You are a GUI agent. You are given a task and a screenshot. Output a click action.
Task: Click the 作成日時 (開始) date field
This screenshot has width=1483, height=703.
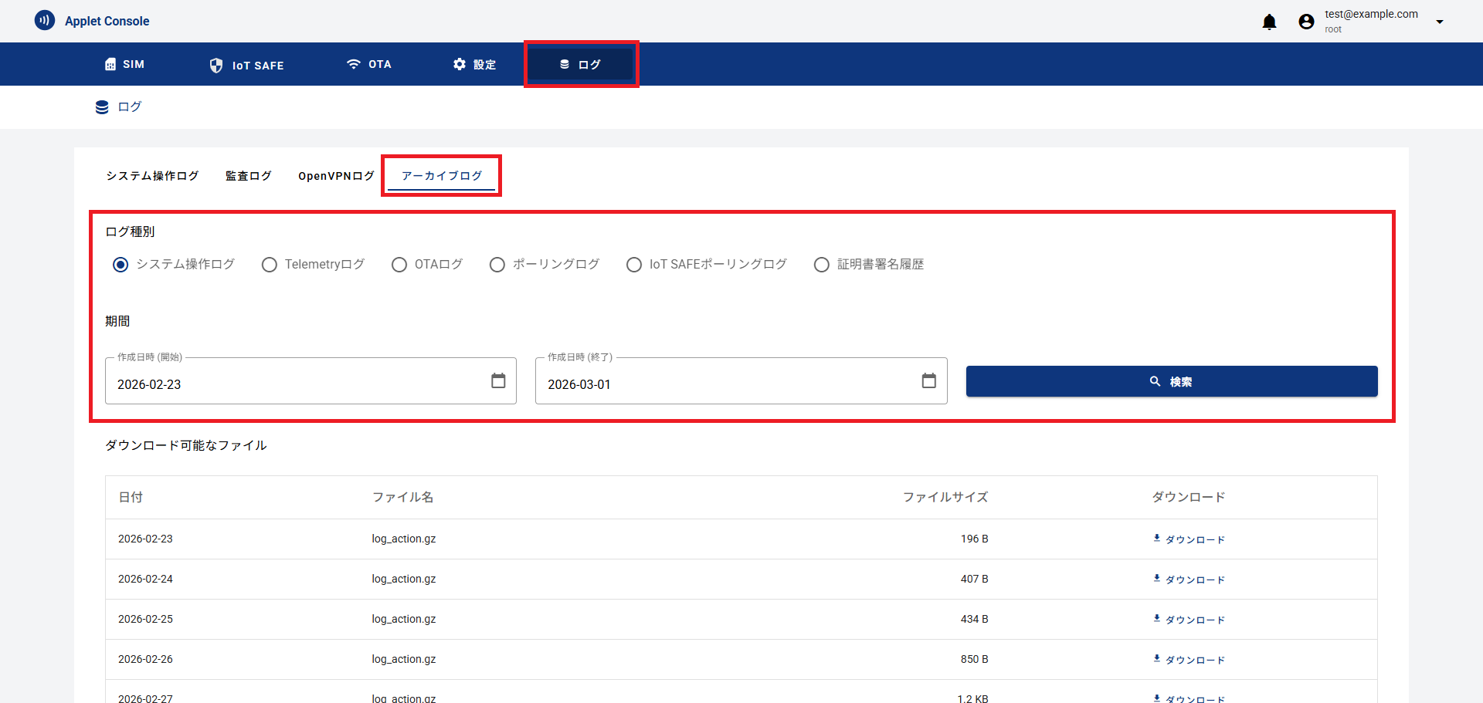[297, 384]
